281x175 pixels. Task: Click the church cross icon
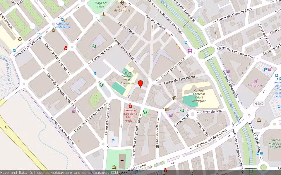coord(122,161)
